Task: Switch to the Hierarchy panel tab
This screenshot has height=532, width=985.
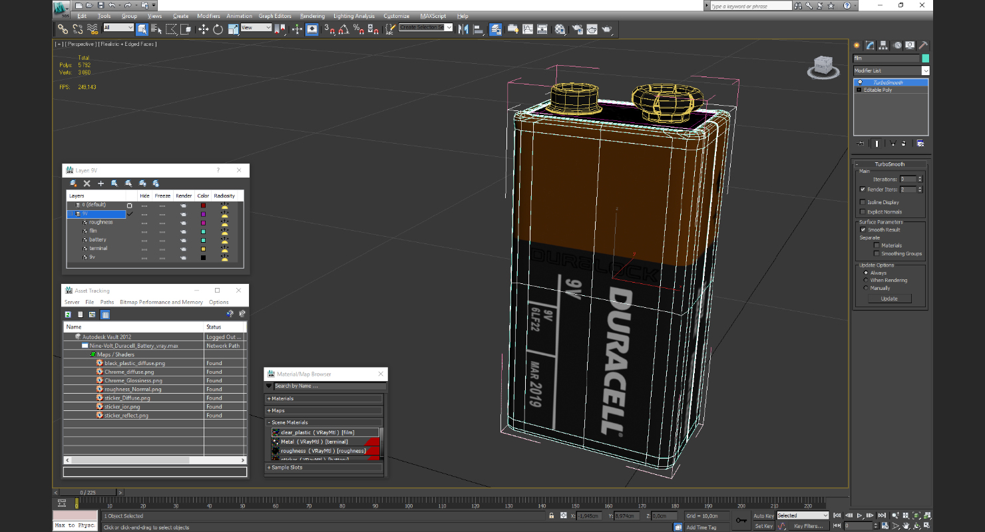Action: click(883, 45)
